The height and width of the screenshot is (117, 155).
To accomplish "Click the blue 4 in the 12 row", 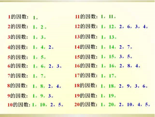I will tap(144, 27).
